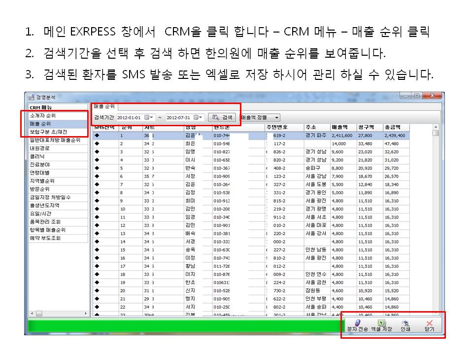Select 내원경로 in the CRM menu
473x355 pixels.
coord(39,148)
